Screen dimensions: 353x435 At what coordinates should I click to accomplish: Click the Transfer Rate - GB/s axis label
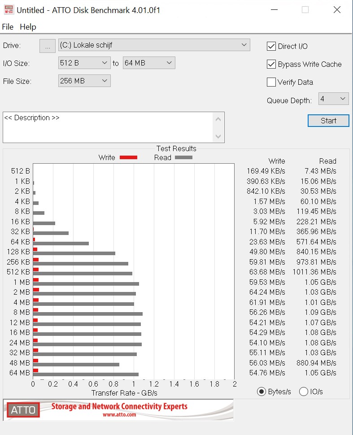124,393
